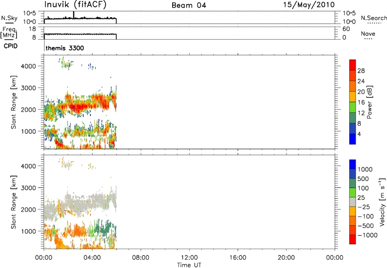
Task: Click the '08:00' time axis tick label
Action: pos(141,258)
